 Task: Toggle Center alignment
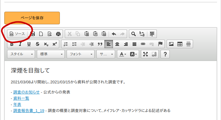[x=117, y=44]
